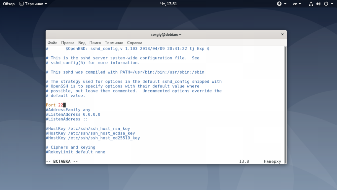Click the wired network status icon
Viewport: 337px width, 190px height.
[311, 4]
